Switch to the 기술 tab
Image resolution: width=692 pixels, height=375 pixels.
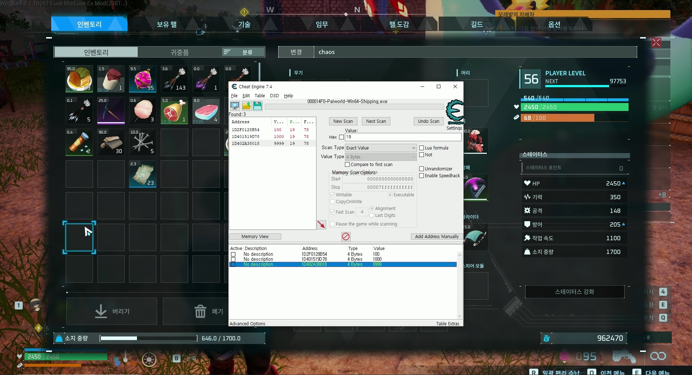244,24
